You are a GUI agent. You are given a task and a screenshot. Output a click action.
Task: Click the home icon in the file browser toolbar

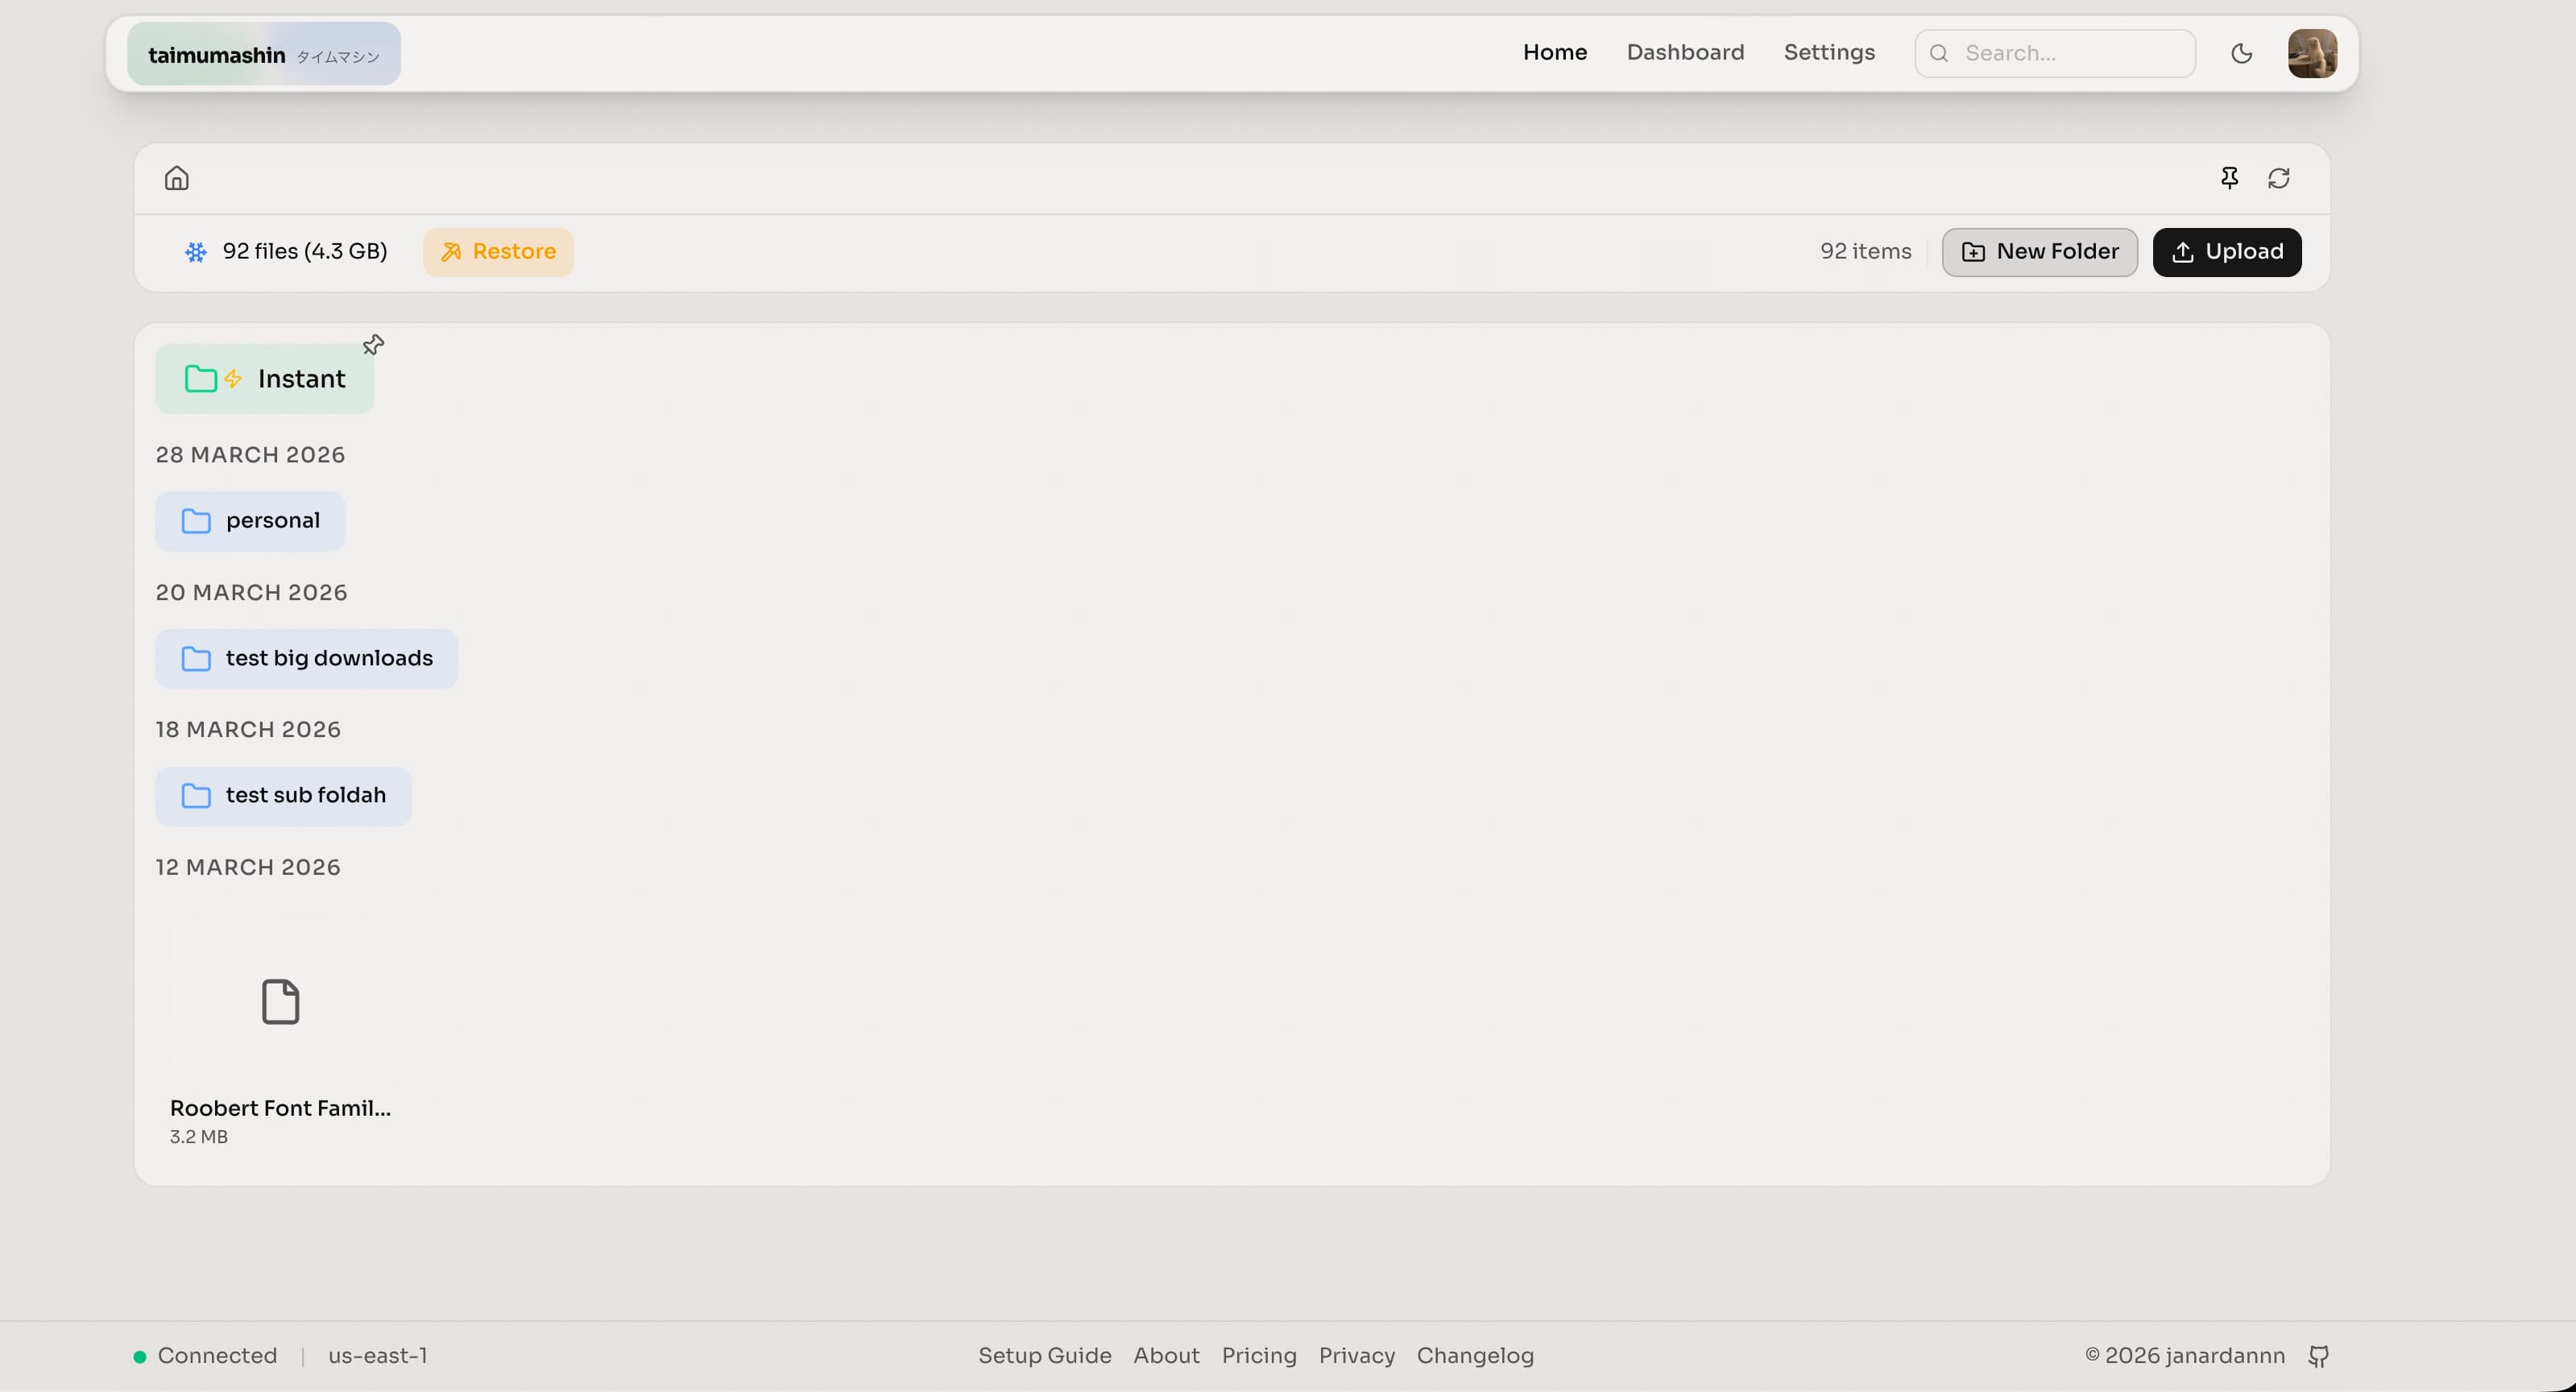pyautogui.click(x=177, y=178)
